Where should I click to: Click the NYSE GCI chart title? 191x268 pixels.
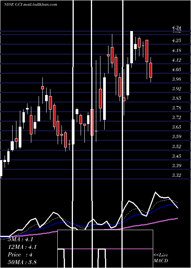coord(30,5)
